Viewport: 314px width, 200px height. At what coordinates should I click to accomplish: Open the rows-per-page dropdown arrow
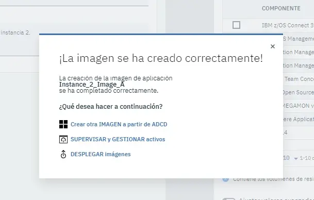coord(296,158)
